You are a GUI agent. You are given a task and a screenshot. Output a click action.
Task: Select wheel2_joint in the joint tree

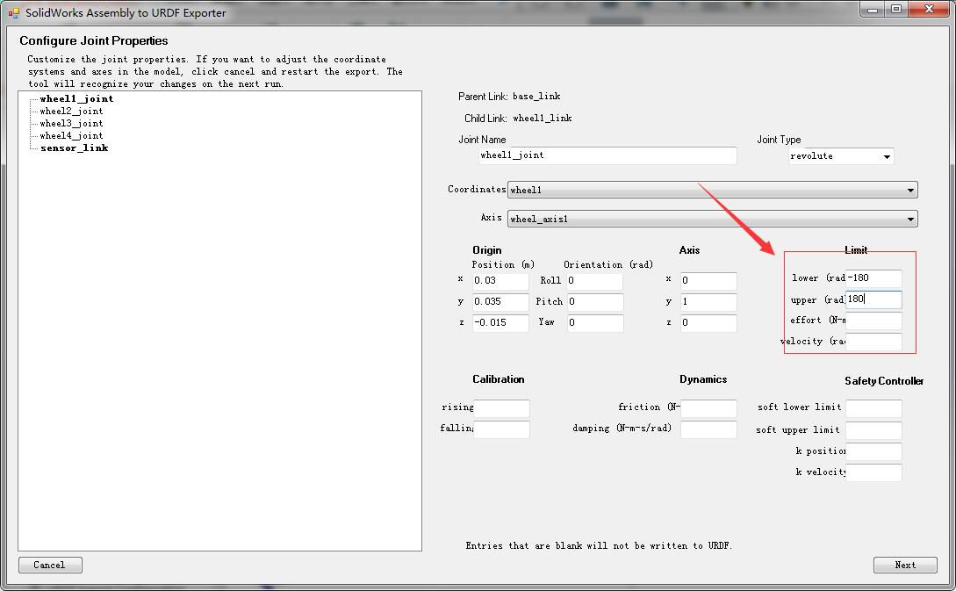[71, 111]
